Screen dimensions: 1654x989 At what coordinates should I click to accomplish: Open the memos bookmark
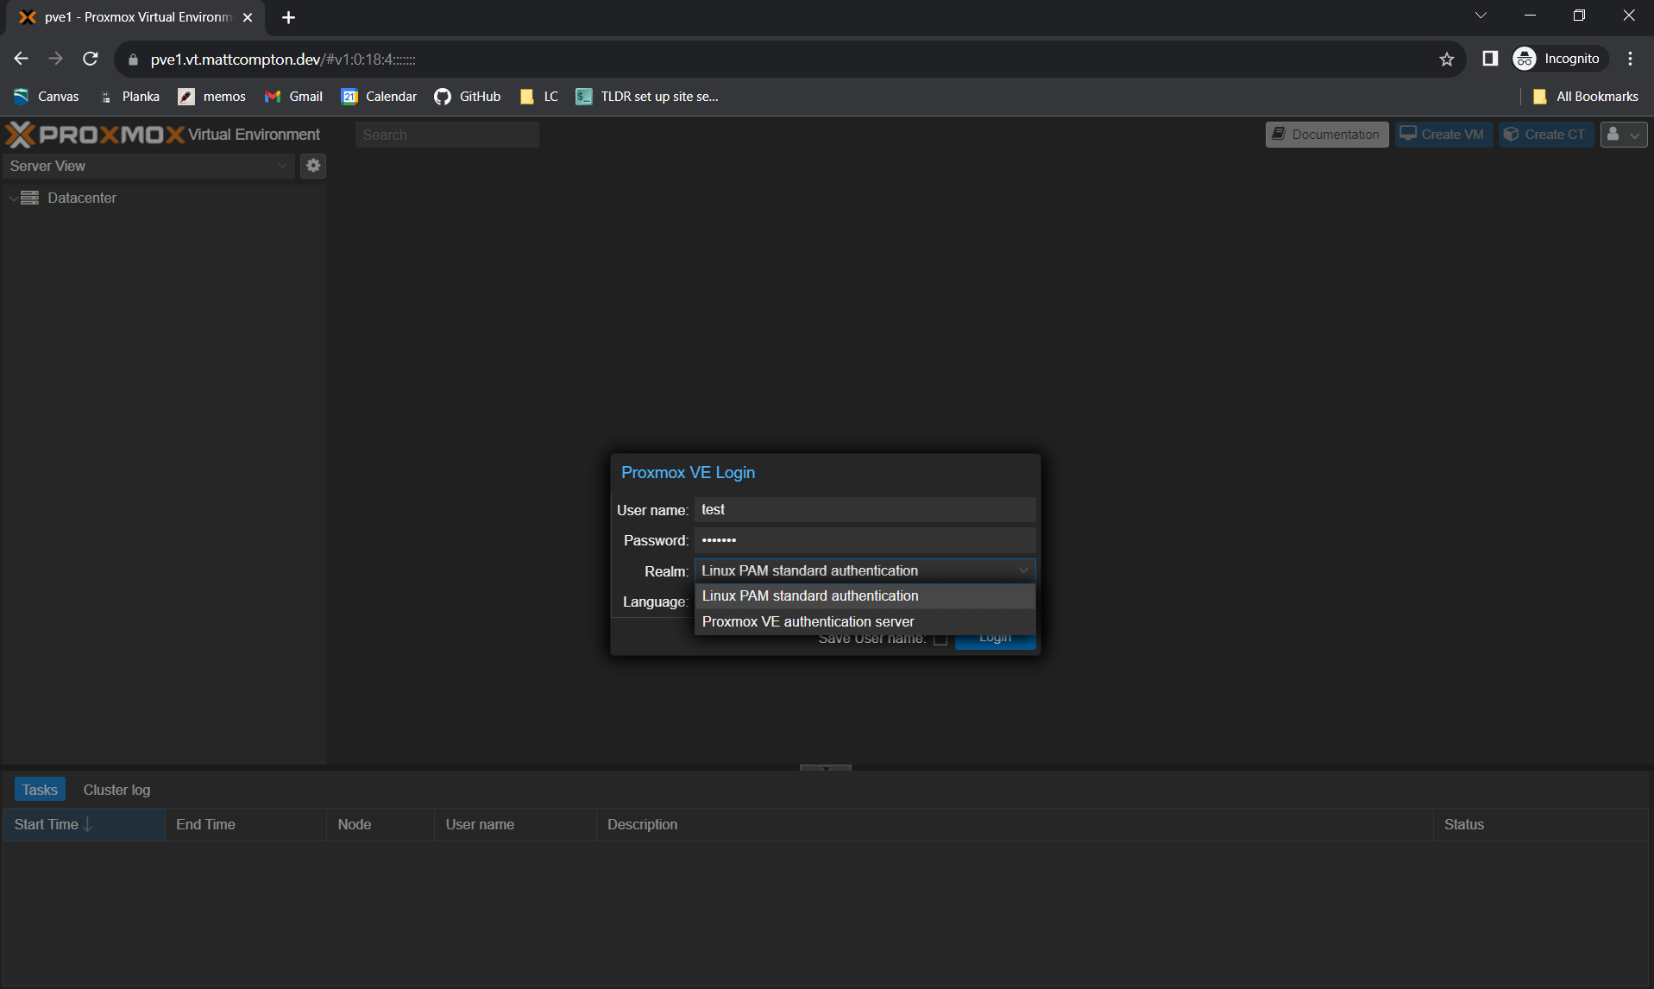(x=212, y=97)
